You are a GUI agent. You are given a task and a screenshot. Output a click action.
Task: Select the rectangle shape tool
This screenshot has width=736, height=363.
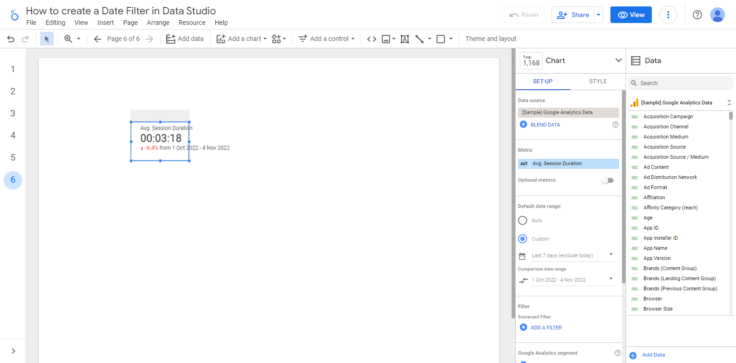(441, 39)
